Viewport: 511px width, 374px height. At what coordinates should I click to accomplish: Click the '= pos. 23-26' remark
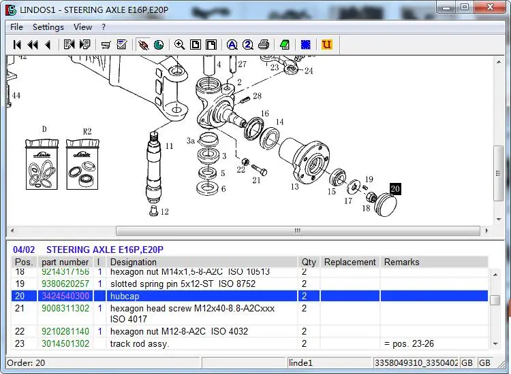(409, 344)
